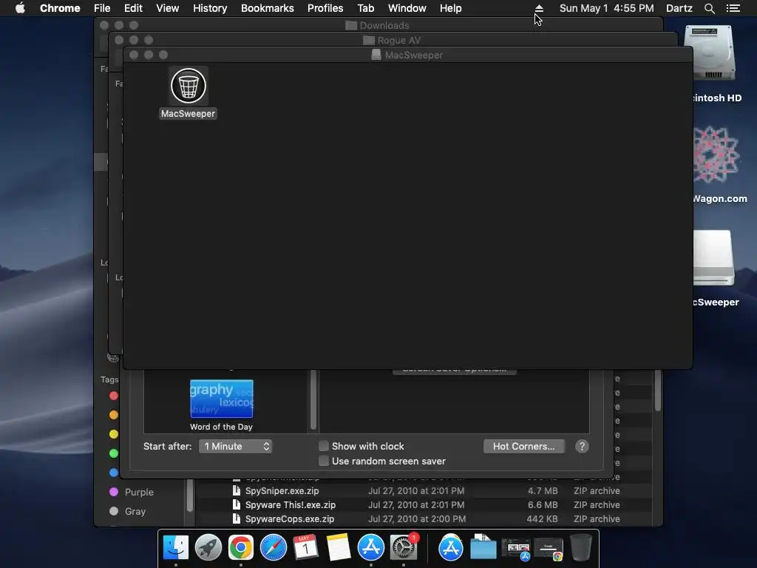Open the MacSweeper disk on the desktop

(x=713, y=257)
